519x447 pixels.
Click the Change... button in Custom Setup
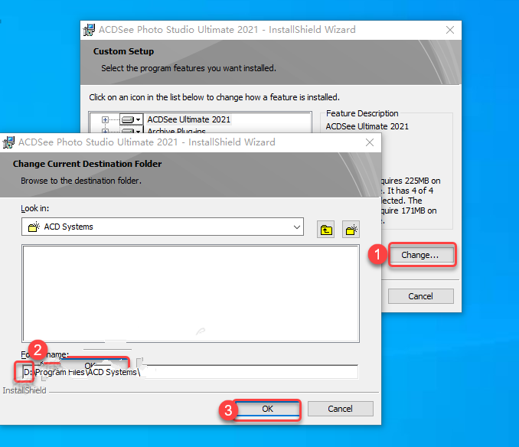click(x=420, y=255)
